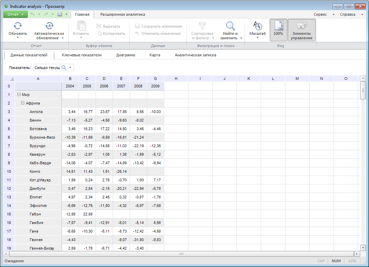Toggle the Элементы управления button
Screen dimensions: 369x267
[x=301, y=30]
